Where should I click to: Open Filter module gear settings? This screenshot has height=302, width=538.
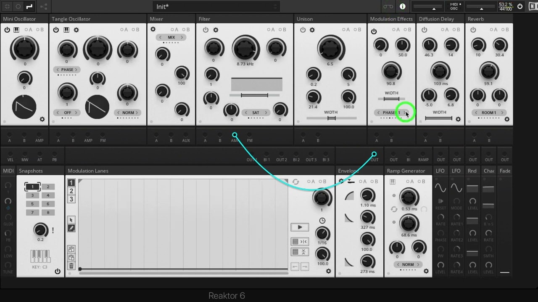point(216,30)
